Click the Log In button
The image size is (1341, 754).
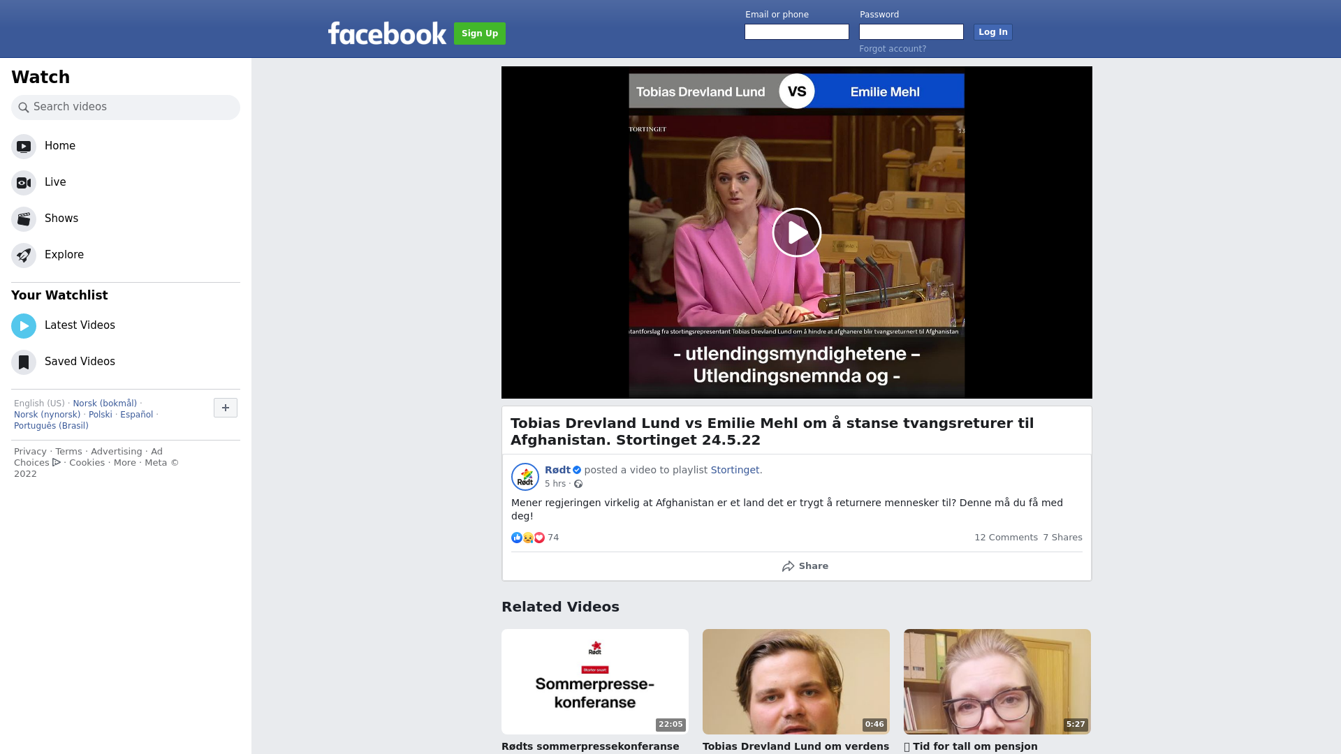coord(992,32)
